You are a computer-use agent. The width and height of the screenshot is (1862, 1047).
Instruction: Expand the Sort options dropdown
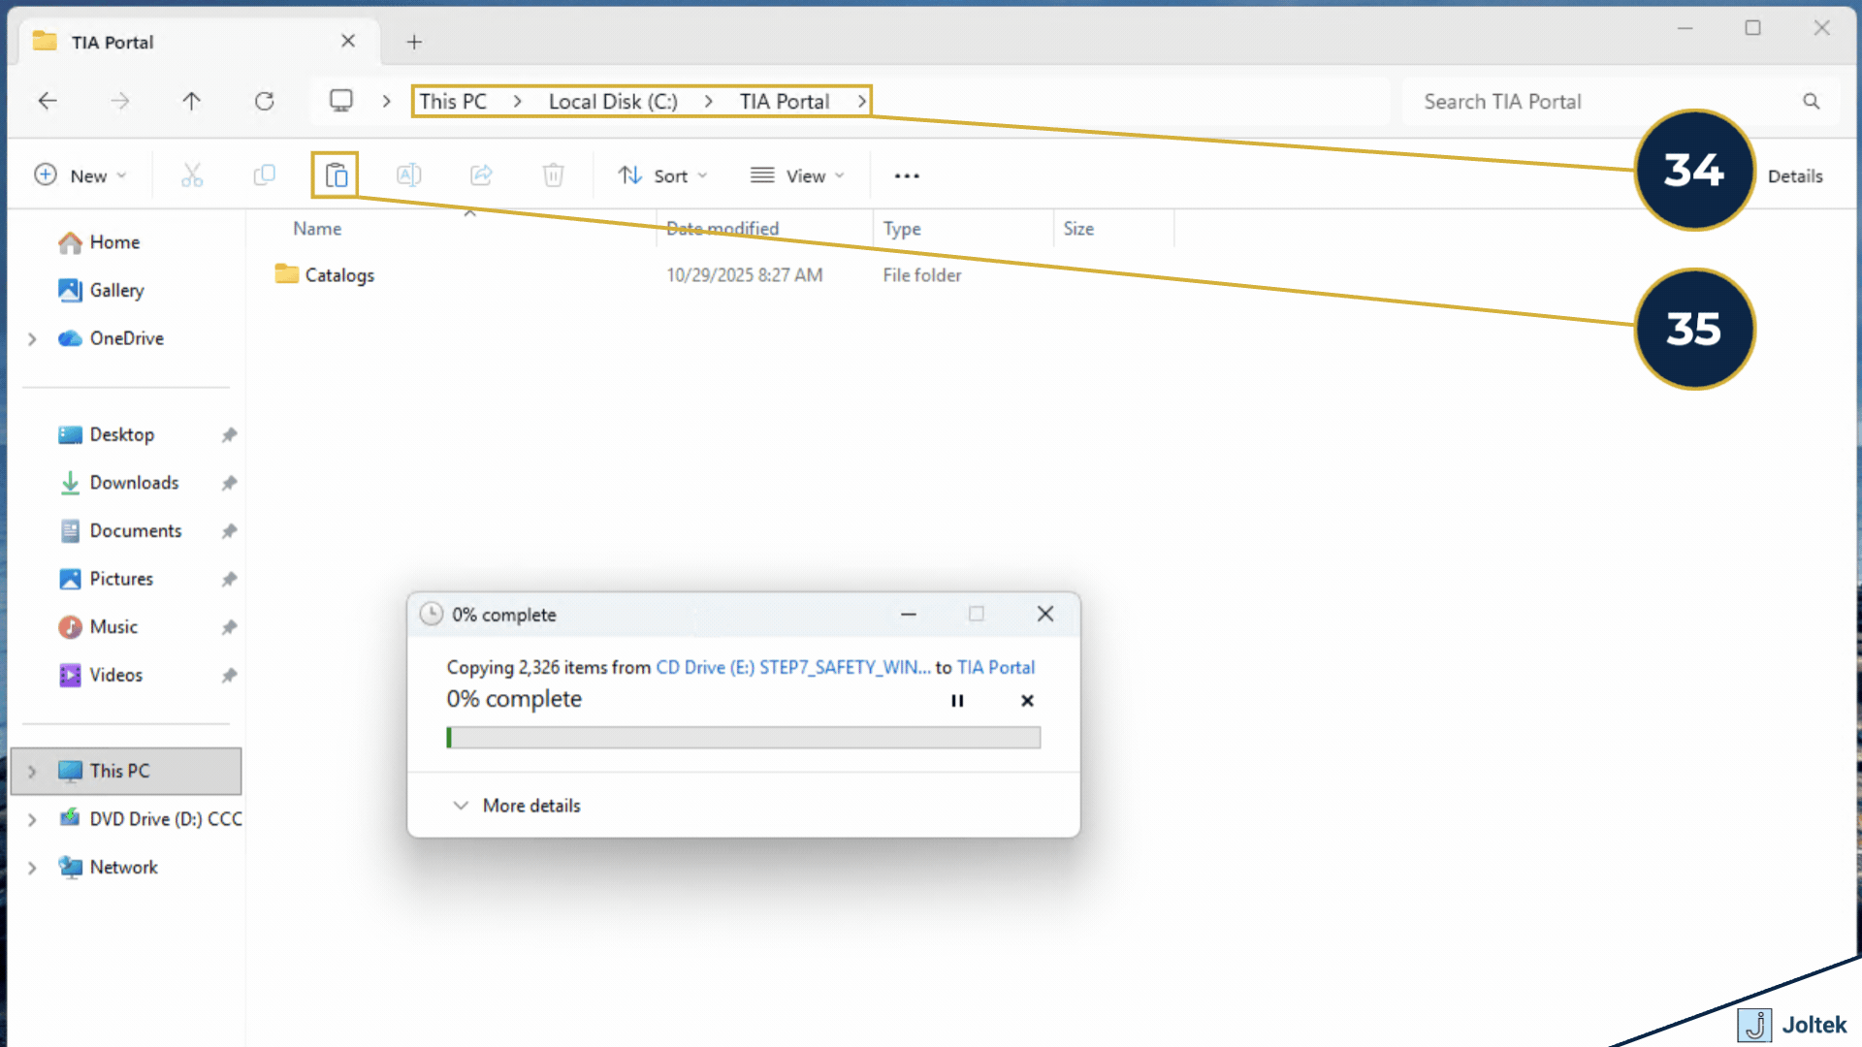662,175
